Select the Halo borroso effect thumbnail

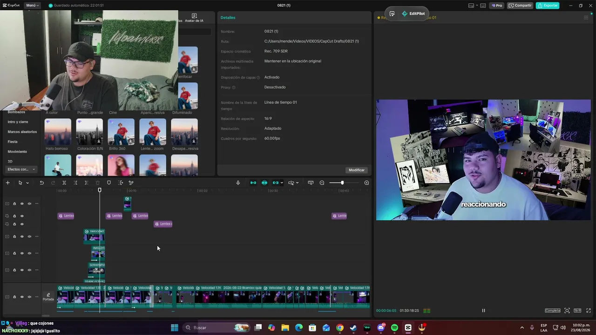[58, 132]
